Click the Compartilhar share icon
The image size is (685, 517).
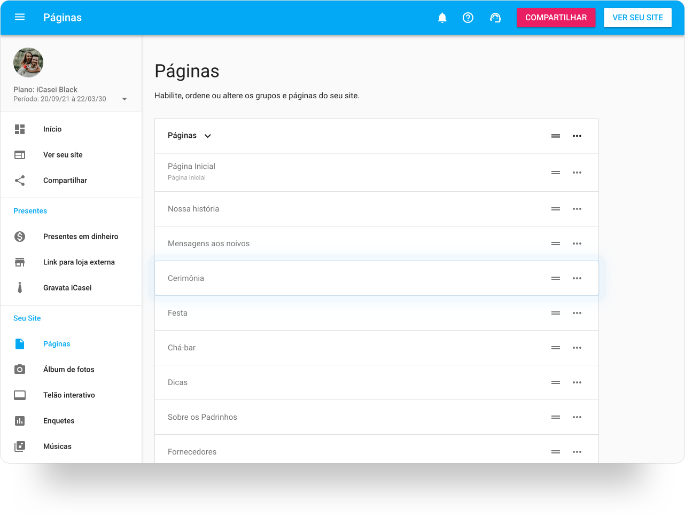20,181
